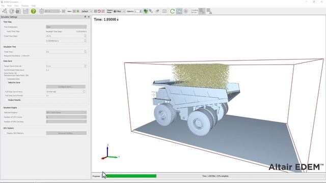Click the Advanced Settings... button
326x183 pixels.
tap(66, 133)
